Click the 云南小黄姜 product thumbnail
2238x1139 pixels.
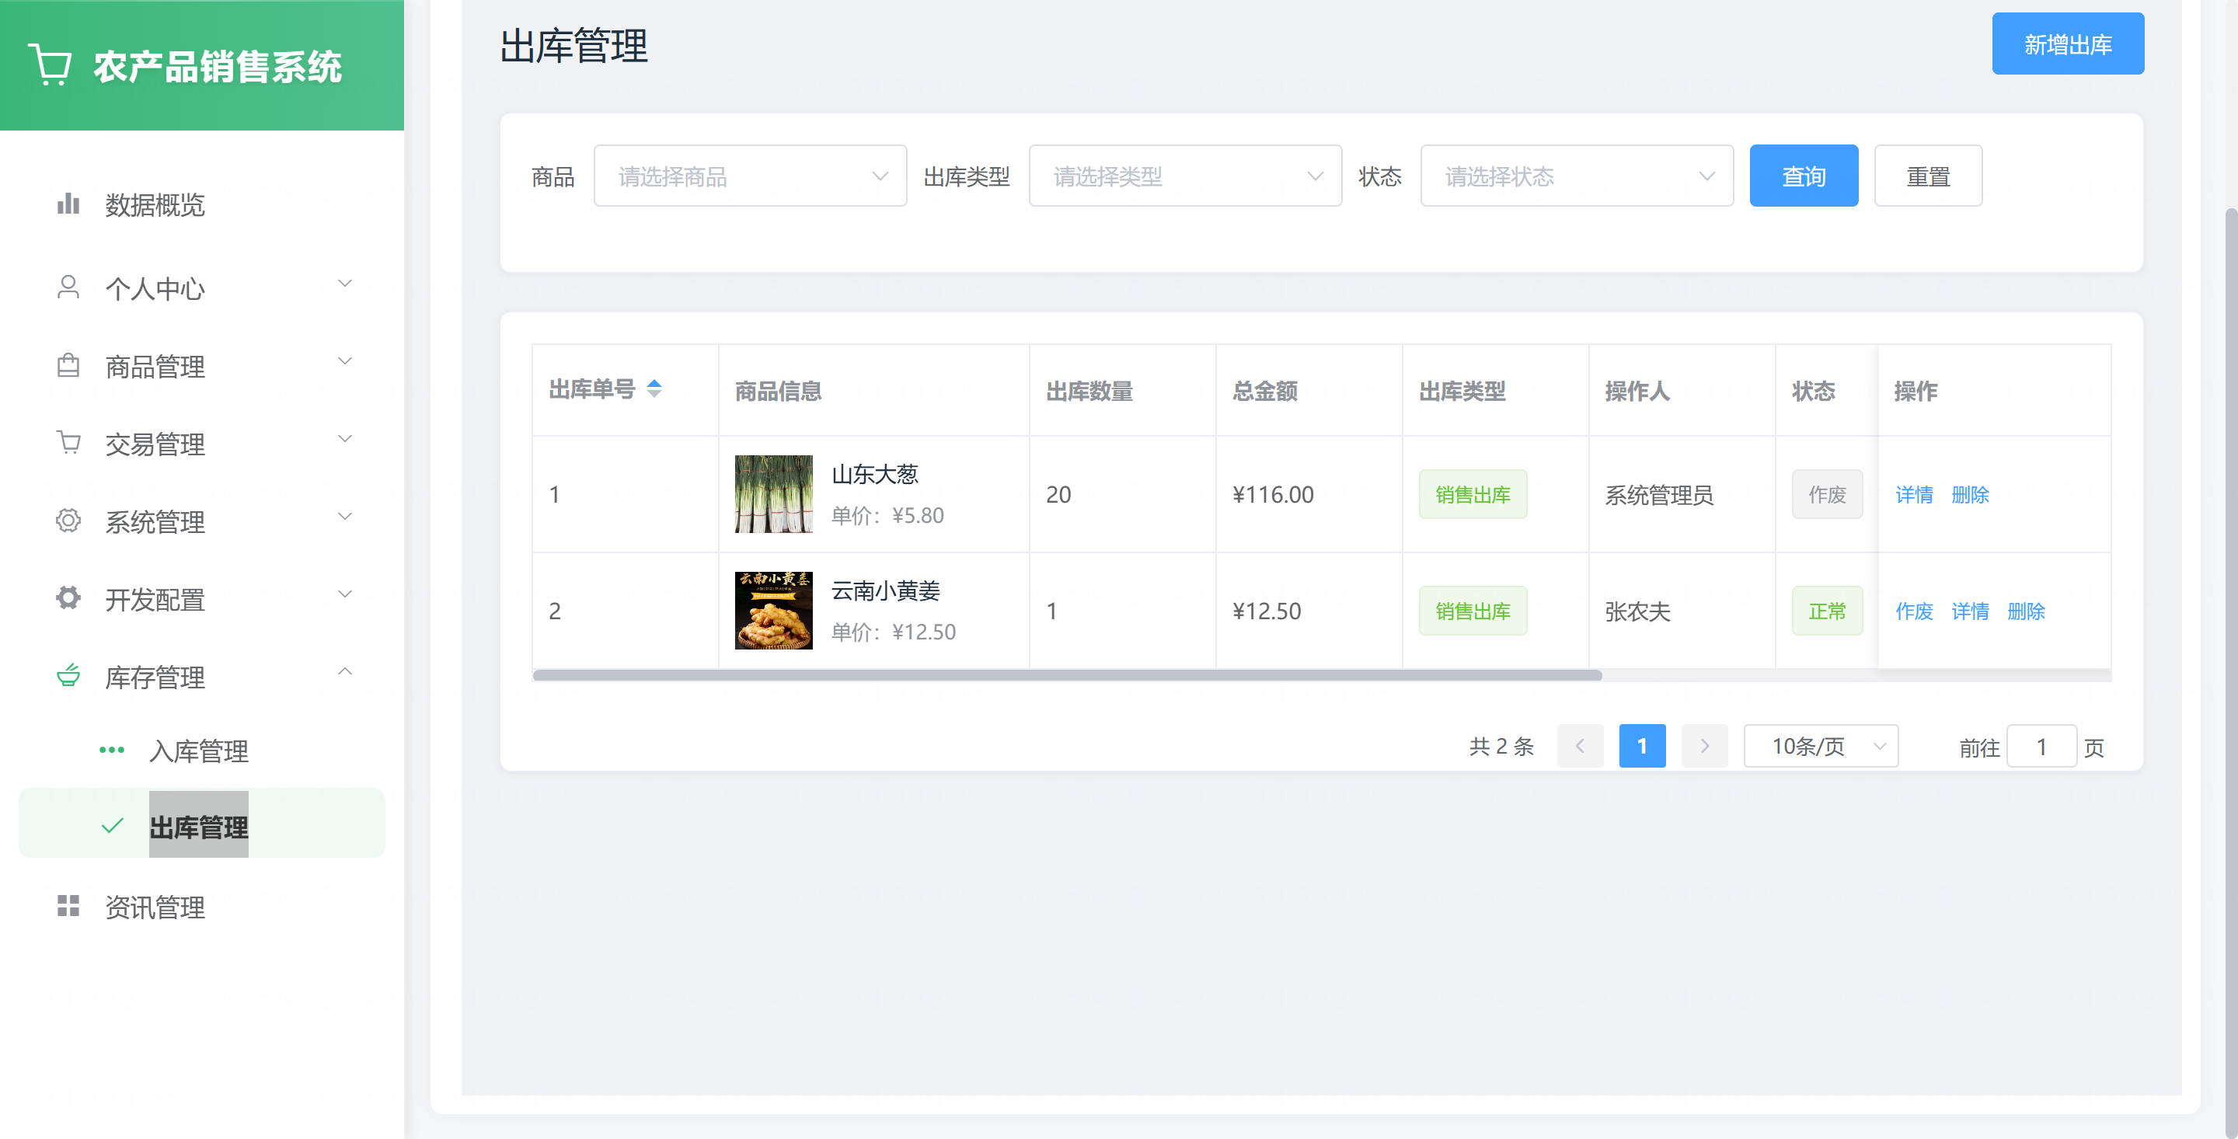coord(773,611)
